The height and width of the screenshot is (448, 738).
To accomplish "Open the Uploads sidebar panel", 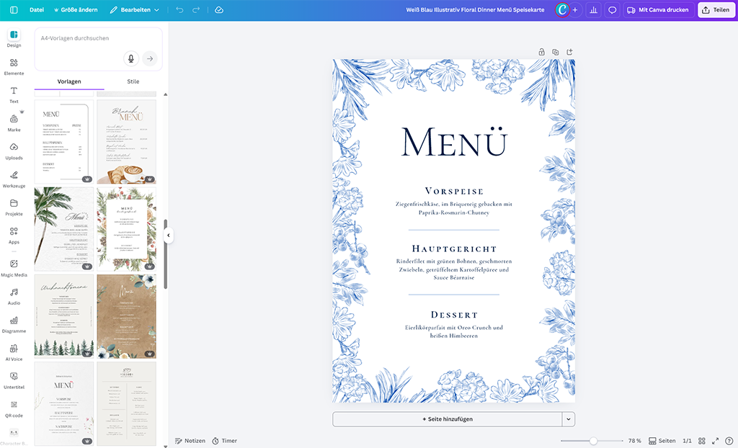I will click(x=14, y=151).
